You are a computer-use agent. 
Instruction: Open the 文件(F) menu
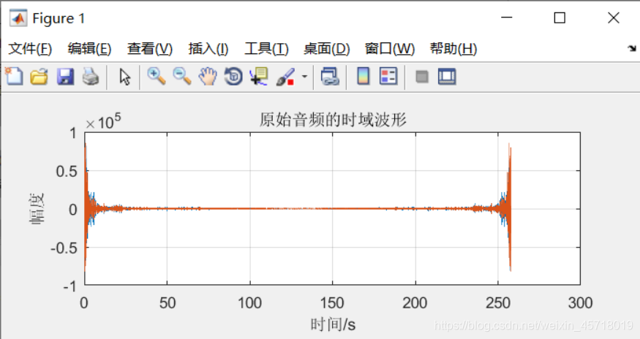coord(30,48)
